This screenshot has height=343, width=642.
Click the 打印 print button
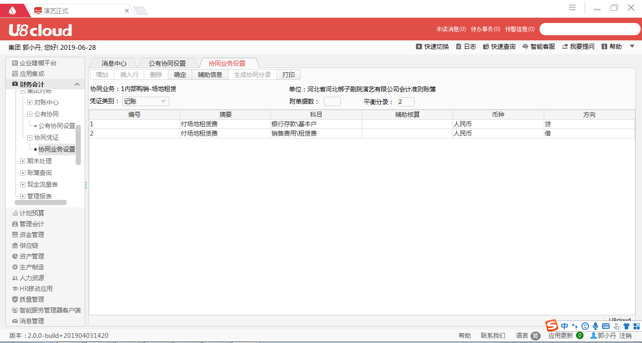(289, 75)
